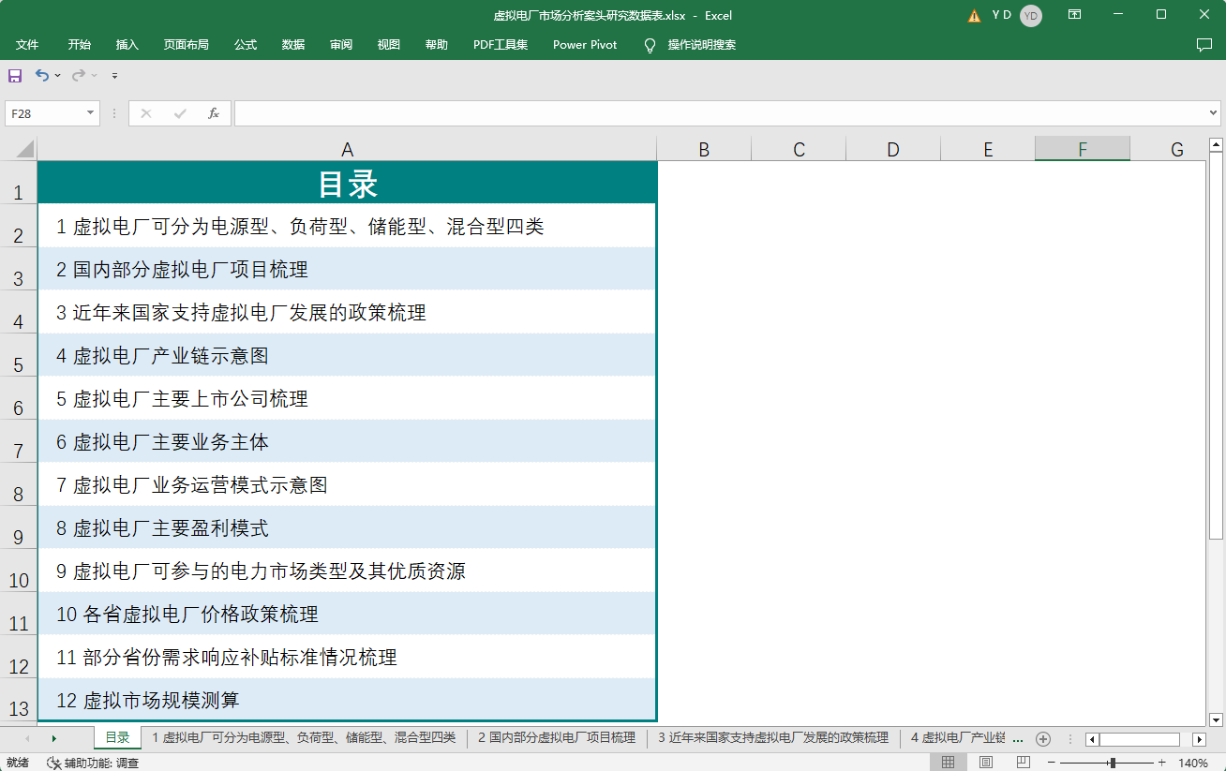Click cell 7 虚拟电厂业务运营模式示意图
1226x771 pixels.
(x=347, y=484)
